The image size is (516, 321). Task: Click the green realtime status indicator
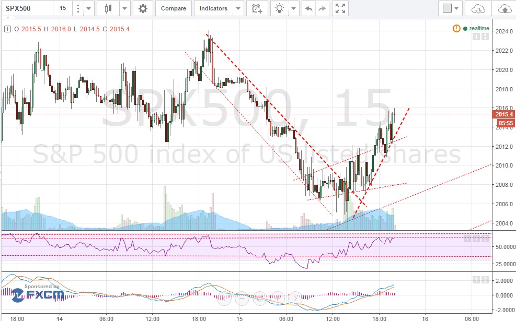[476, 28]
